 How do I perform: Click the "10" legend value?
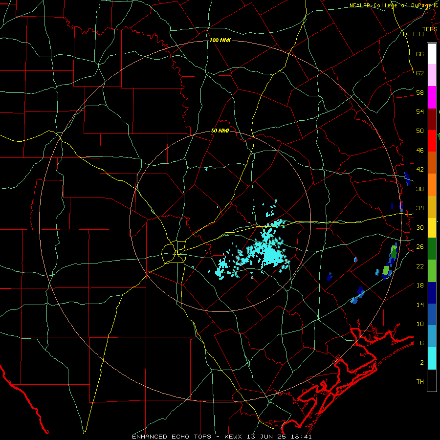click(420, 324)
